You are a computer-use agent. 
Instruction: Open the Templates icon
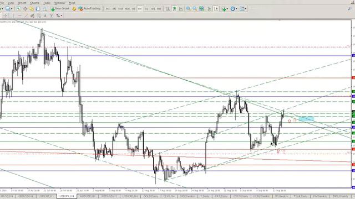point(242,9)
